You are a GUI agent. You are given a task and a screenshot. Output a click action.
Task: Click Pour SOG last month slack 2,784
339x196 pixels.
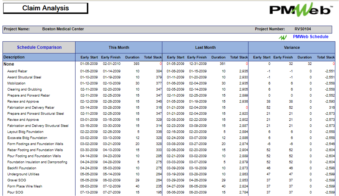click(243, 192)
